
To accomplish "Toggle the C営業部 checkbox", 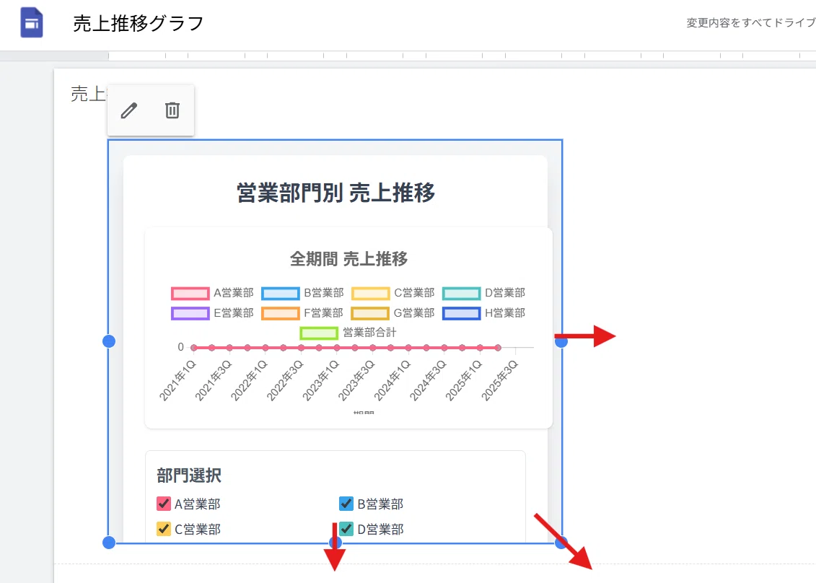I will [x=163, y=529].
